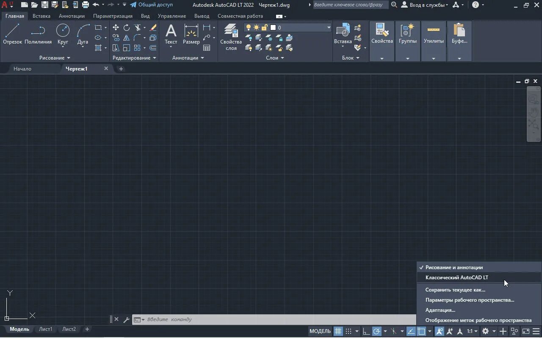
Task: Click the Scale tool icon
Action: pyautogui.click(x=127, y=48)
